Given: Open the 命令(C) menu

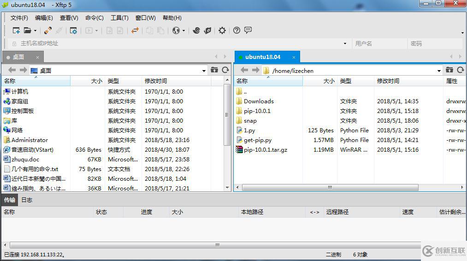Looking at the screenshot, I should point(94,18).
